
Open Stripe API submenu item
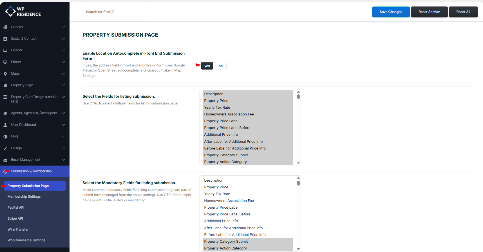pyautogui.click(x=15, y=218)
